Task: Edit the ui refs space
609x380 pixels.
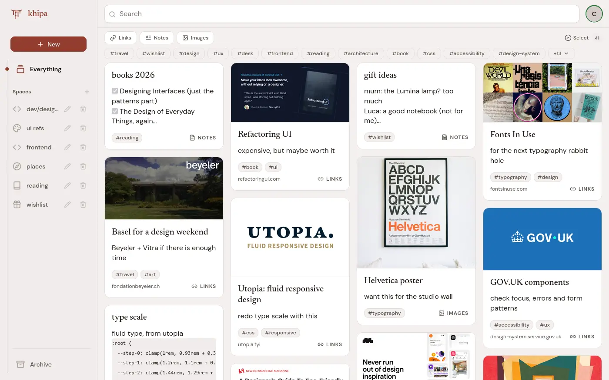Action: pos(67,128)
